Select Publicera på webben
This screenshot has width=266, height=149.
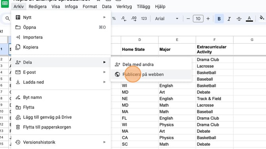pyautogui.click(x=151, y=74)
